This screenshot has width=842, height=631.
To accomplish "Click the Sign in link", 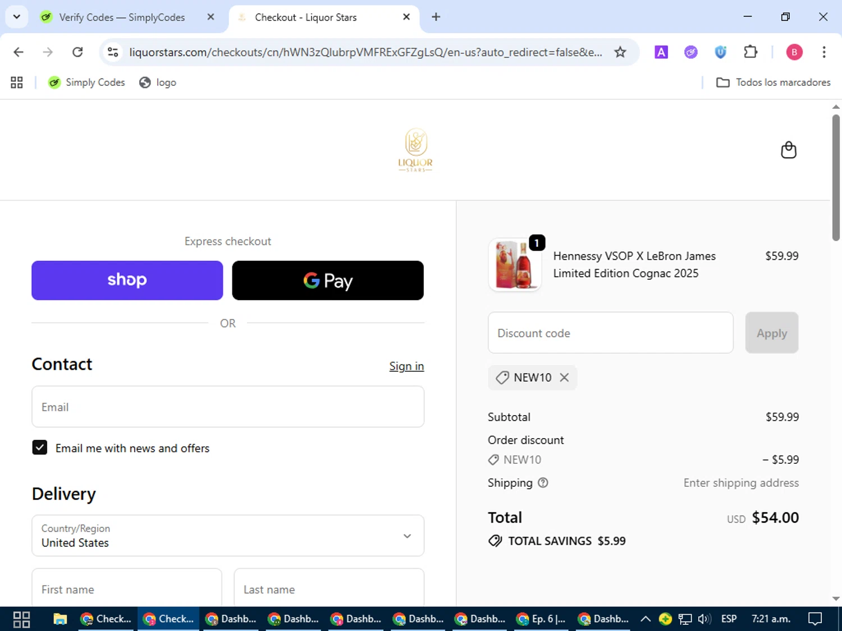I will pos(406,366).
